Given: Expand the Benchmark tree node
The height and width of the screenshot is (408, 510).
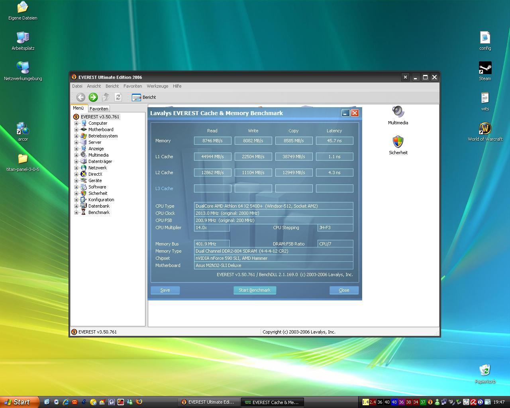Looking at the screenshot, I should 76,212.
